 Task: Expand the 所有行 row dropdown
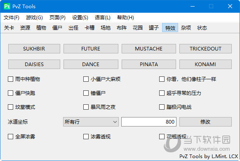coord(91,122)
